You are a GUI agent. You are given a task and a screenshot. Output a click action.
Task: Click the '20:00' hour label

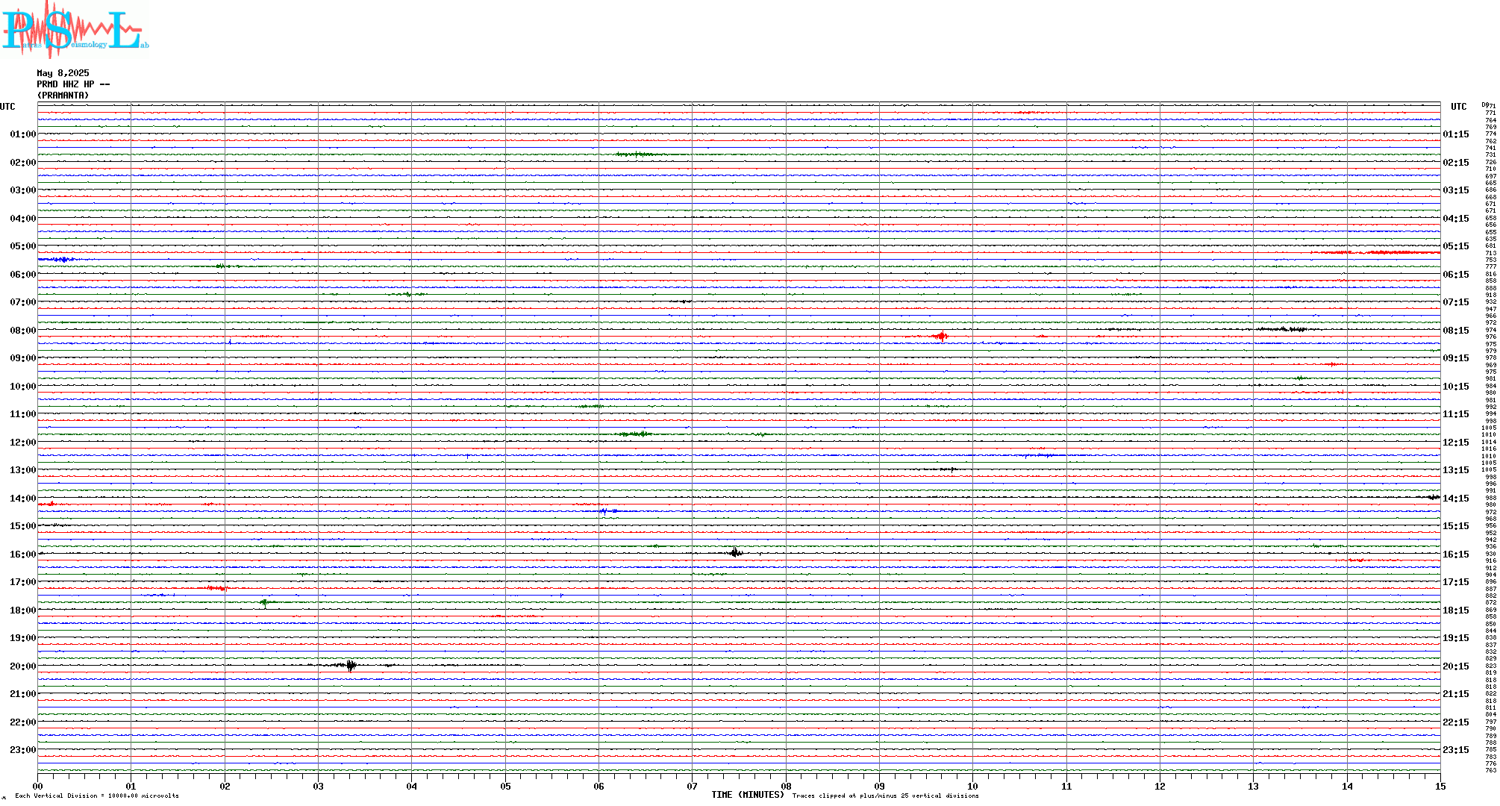tap(22, 666)
